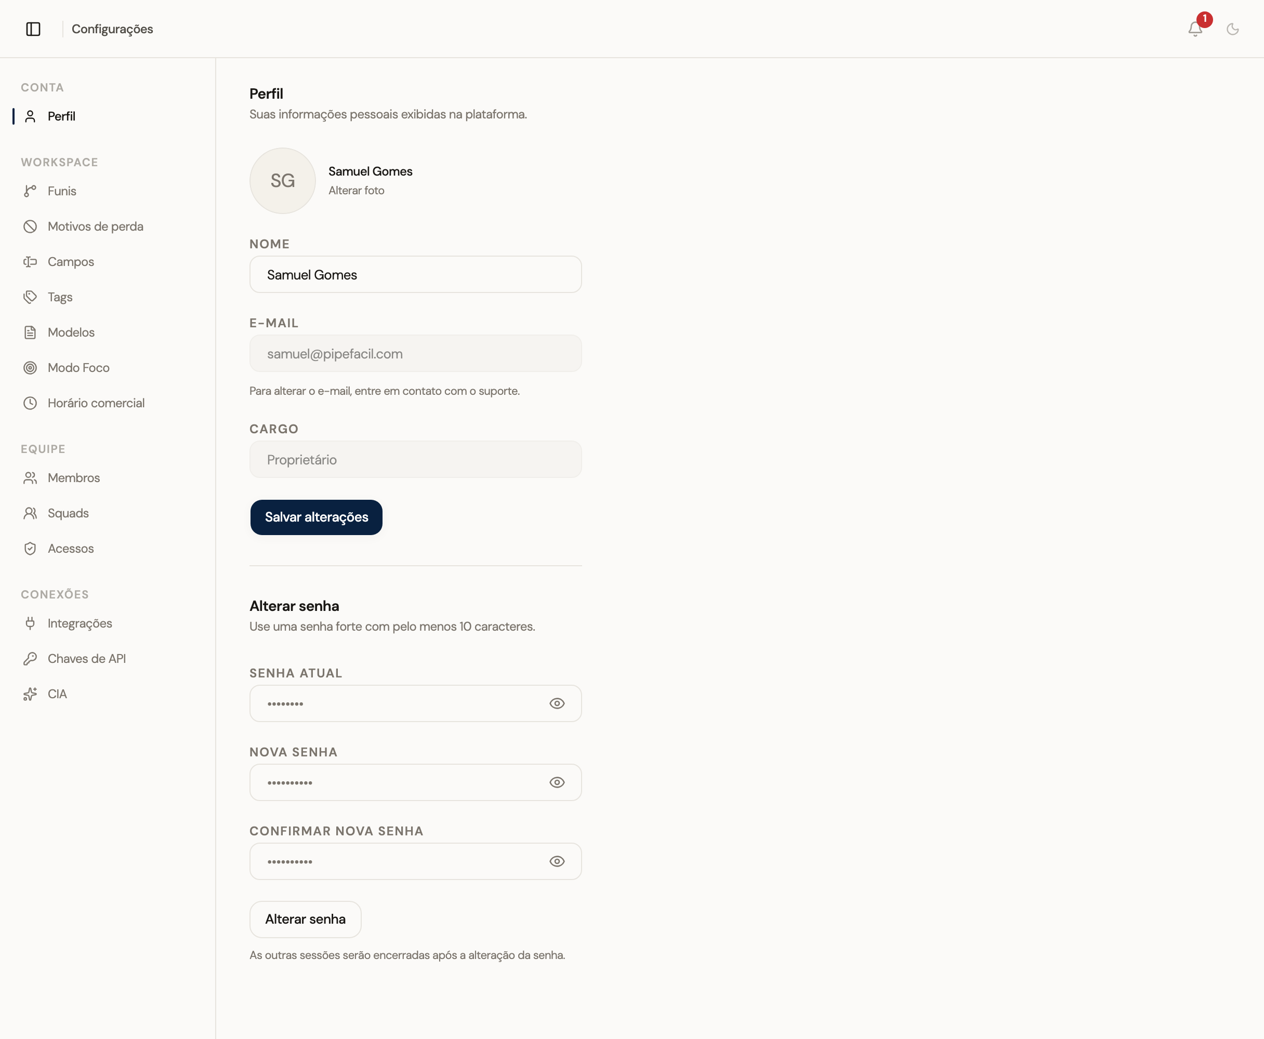Click the Campos field icon
The width and height of the screenshot is (1264, 1039).
pyautogui.click(x=30, y=261)
